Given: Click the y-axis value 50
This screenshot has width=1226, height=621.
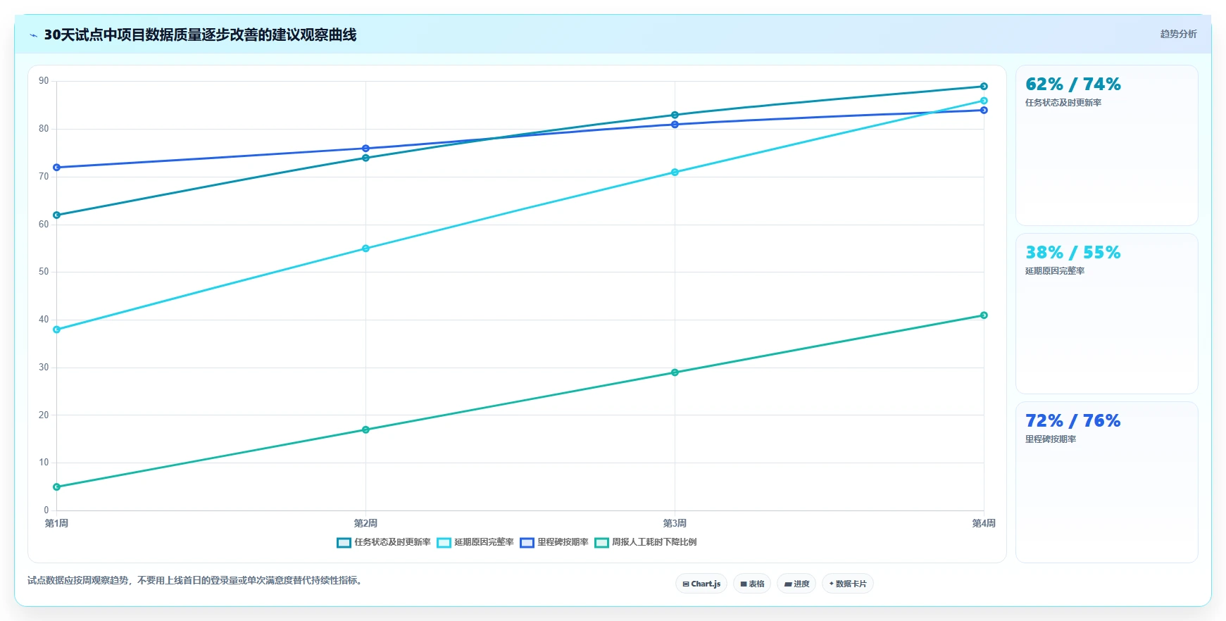Looking at the screenshot, I should click(x=44, y=272).
